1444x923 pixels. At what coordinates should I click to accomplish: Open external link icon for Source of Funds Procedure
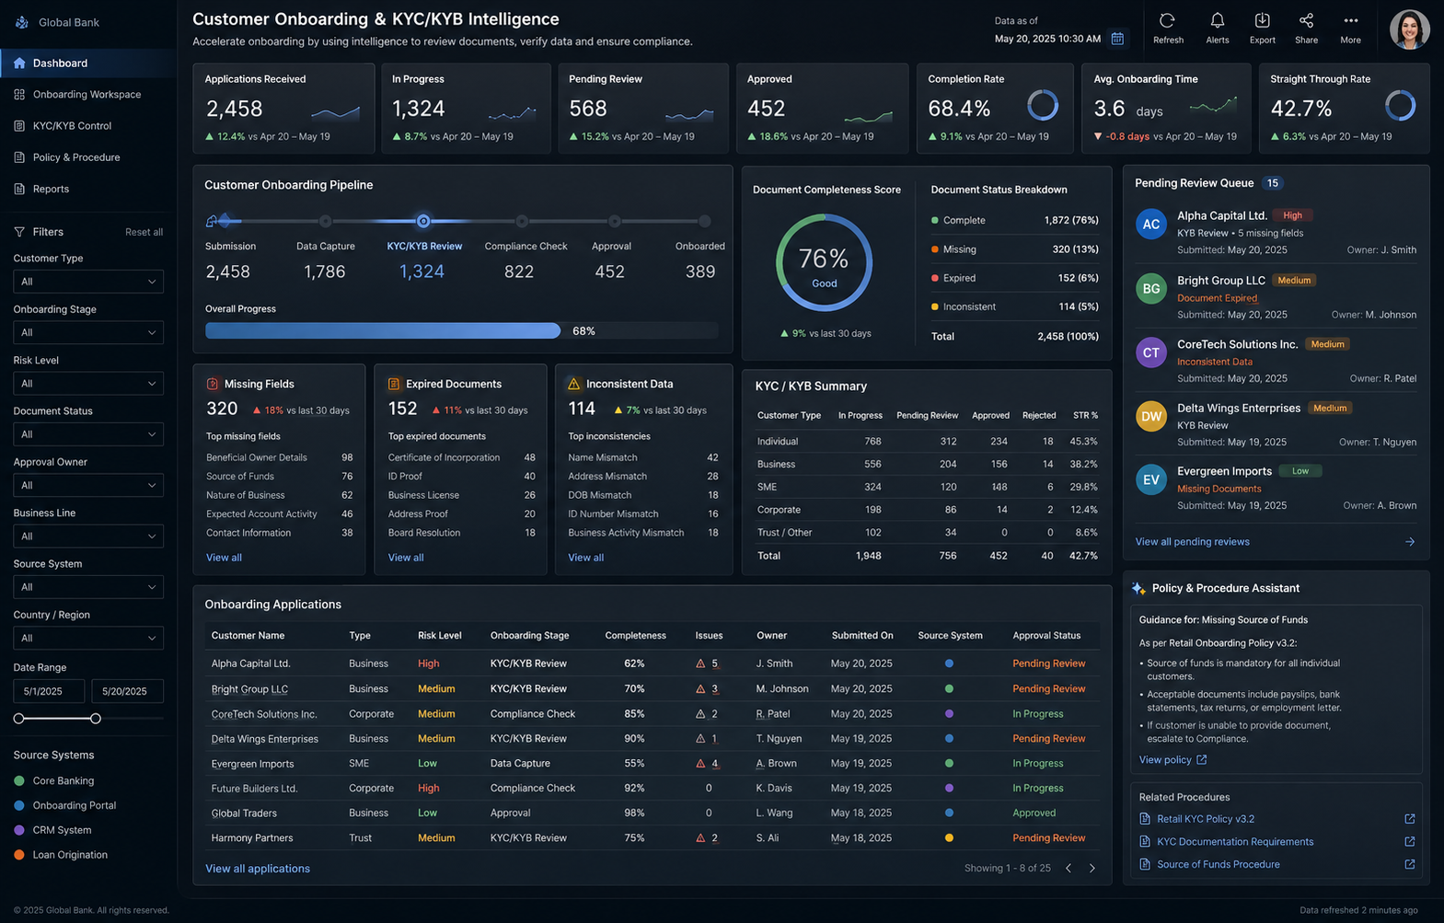(1409, 864)
